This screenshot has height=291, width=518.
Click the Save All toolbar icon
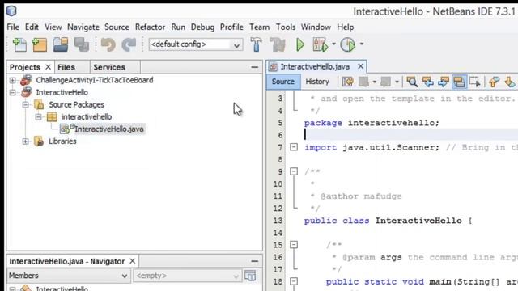81,44
